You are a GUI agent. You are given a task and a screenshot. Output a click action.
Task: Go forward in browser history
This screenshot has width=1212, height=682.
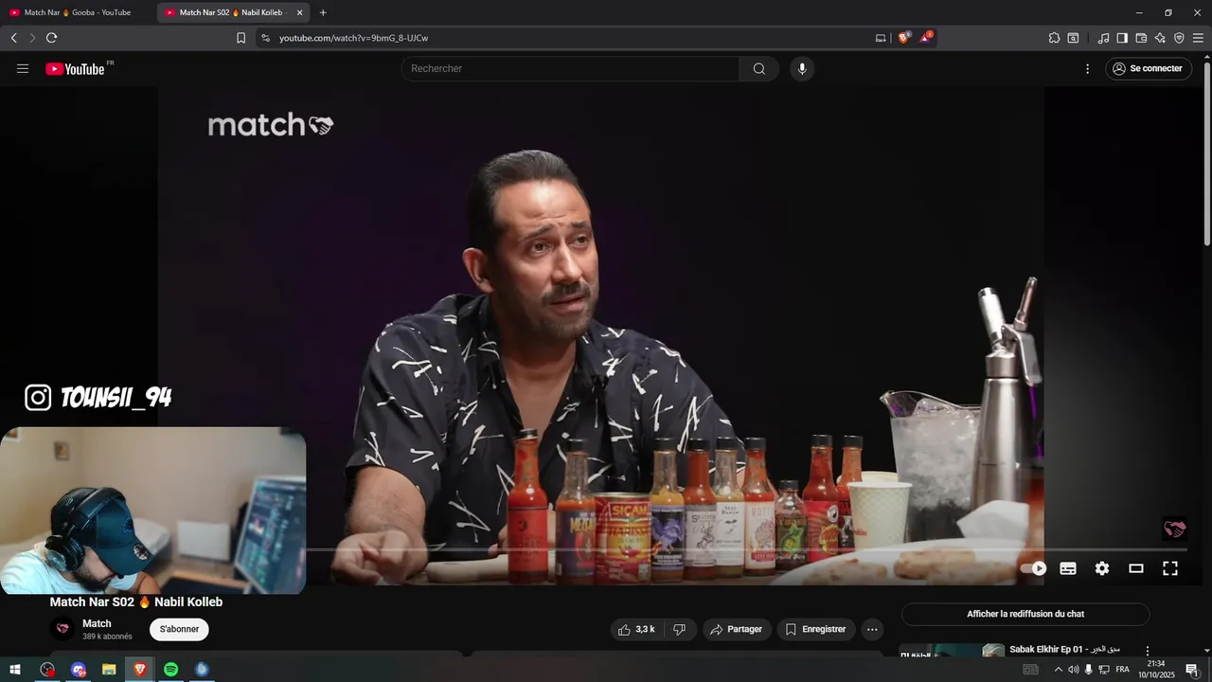32,38
